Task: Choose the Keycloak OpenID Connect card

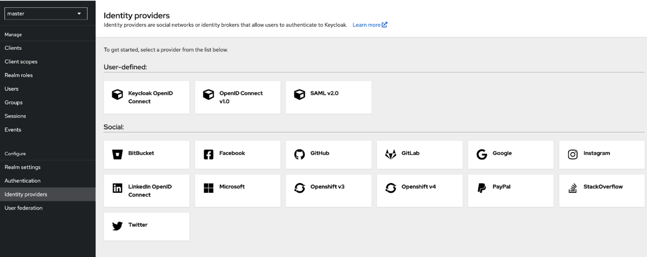Action: point(146,97)
